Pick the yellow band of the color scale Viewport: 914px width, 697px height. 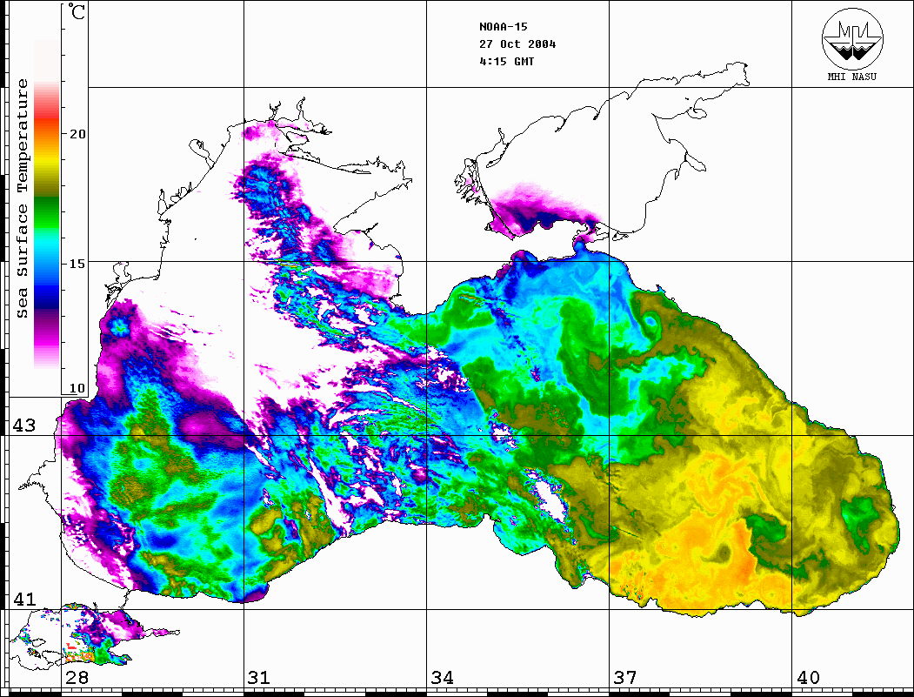[47, 159]
